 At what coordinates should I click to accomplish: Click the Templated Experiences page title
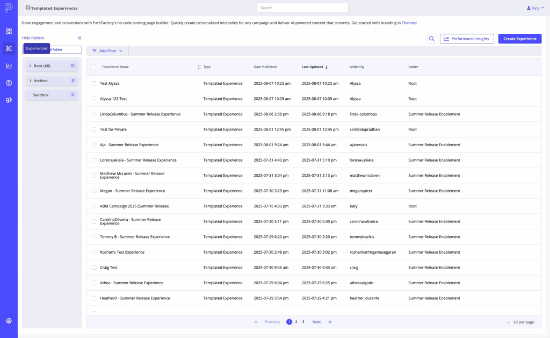54,8
